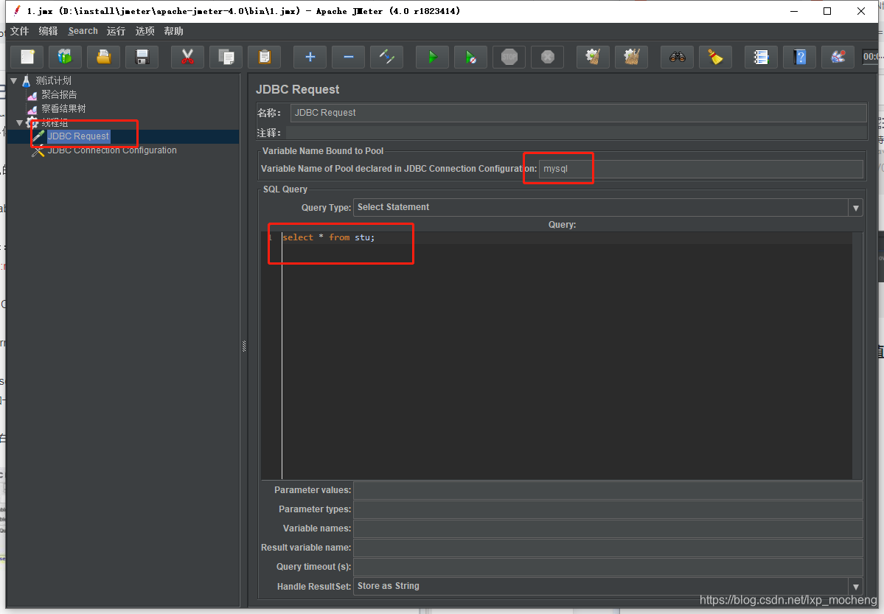Select 察看结果树 in the tree
The image size is (884, 614).
[63, 108]
